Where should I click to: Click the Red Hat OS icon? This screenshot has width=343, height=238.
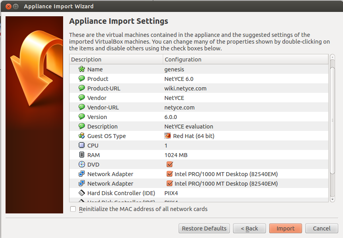pyautogui.click(x=168, y=136)
